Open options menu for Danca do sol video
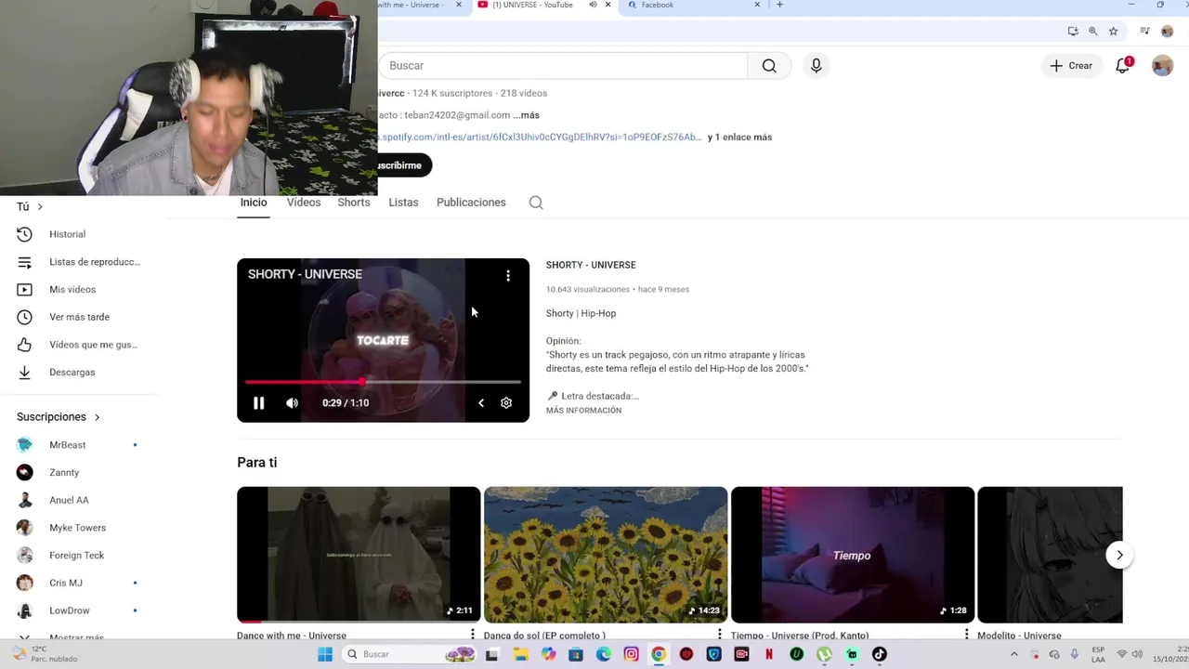The image size is (1189, 669). (720, 635)
